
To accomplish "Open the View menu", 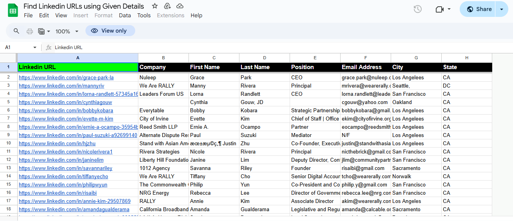I will tap(61, 15).
